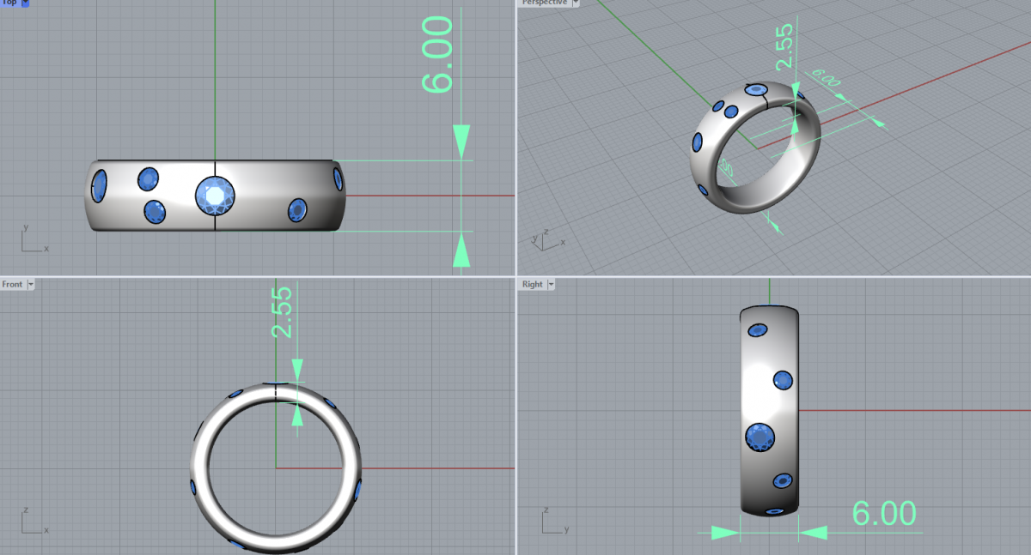Click the world axes icon in Top viewport
The image size is (1031, 555).
(34, 238)
